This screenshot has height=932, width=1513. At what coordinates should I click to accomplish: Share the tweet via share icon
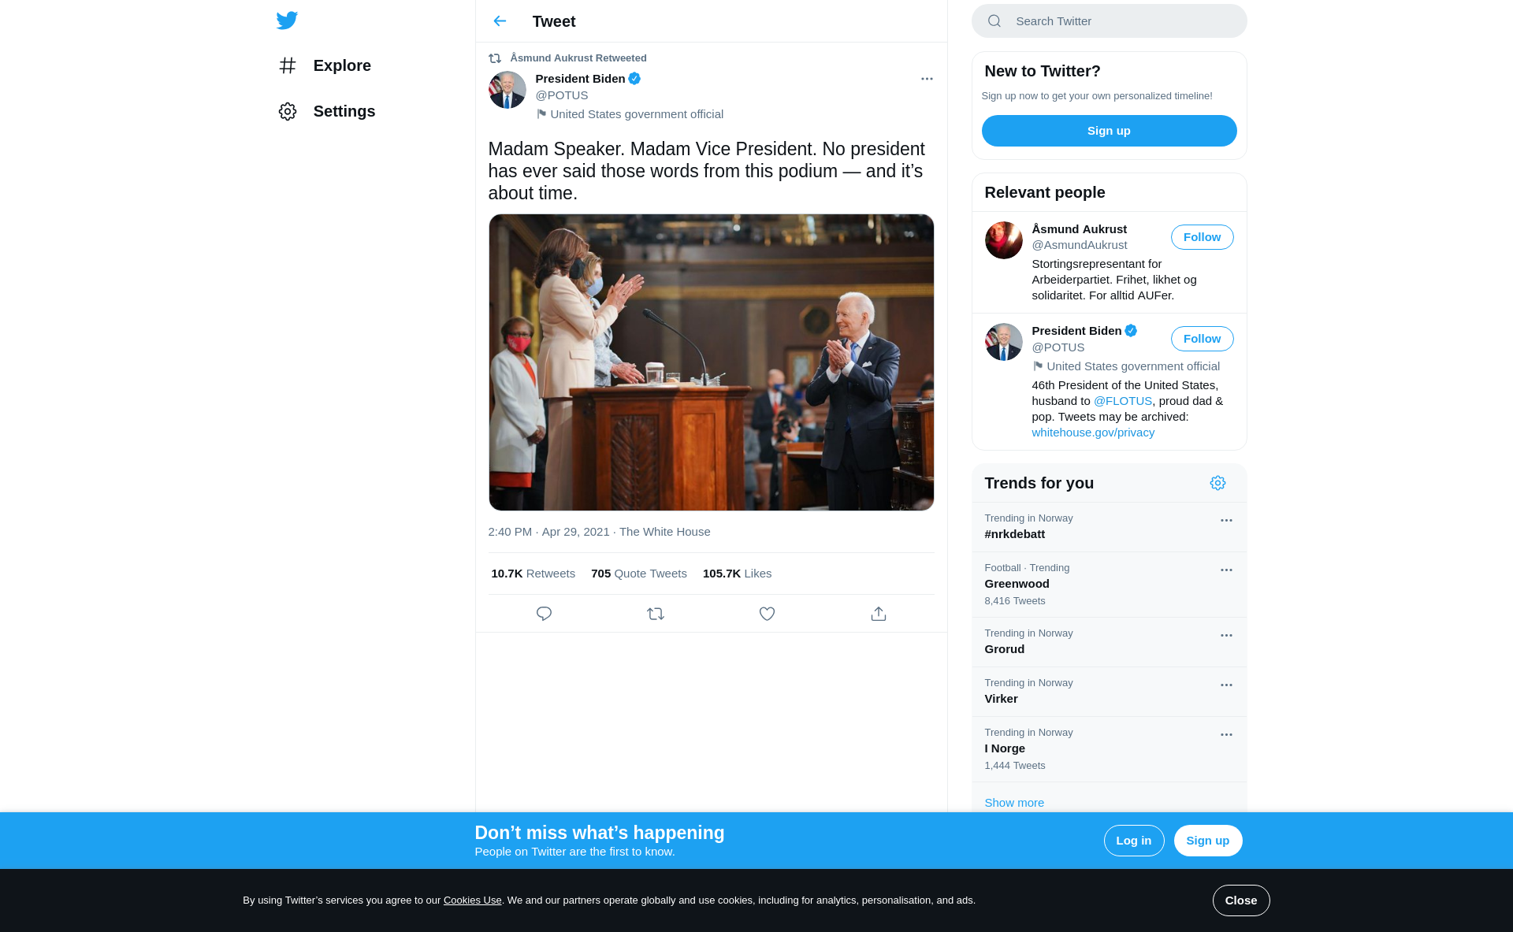[879, 614]
